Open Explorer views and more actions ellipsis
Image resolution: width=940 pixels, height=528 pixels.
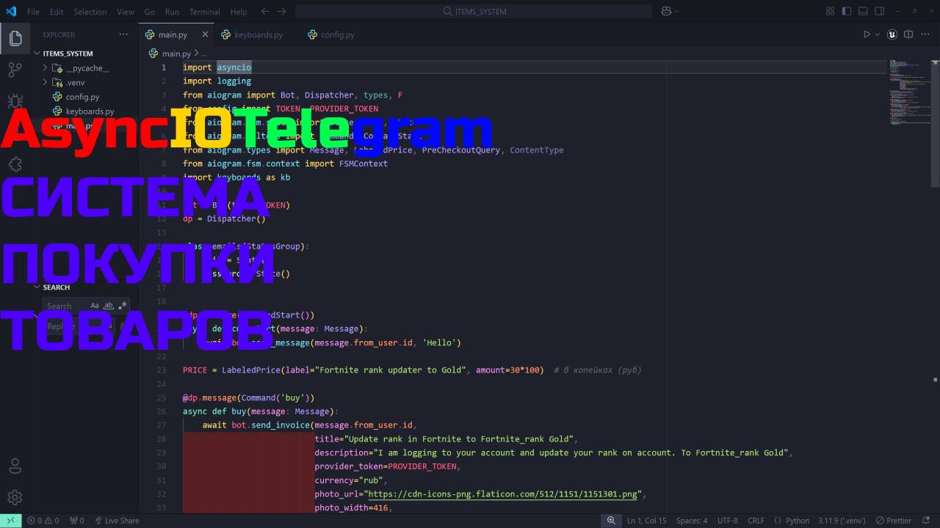[123, 34]
